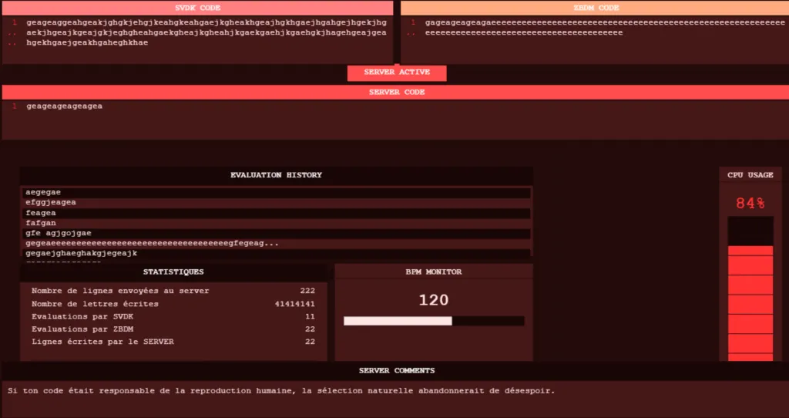Screen dimensions: 789x418
Task: Click the red CPU usage meter
Action: click(750, 302)
